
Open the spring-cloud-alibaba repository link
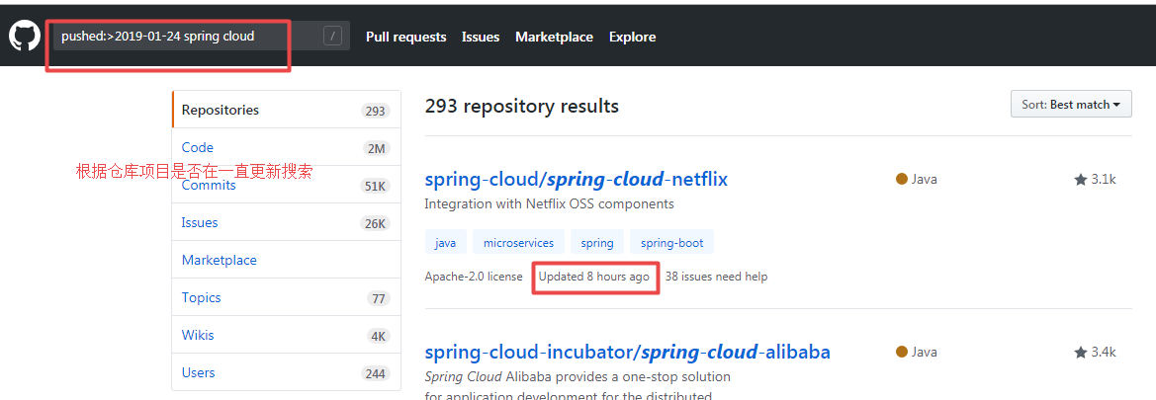coord(627,353)
